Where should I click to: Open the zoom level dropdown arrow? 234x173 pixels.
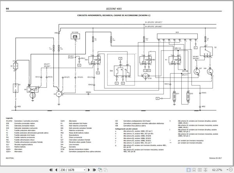[227, 170]
